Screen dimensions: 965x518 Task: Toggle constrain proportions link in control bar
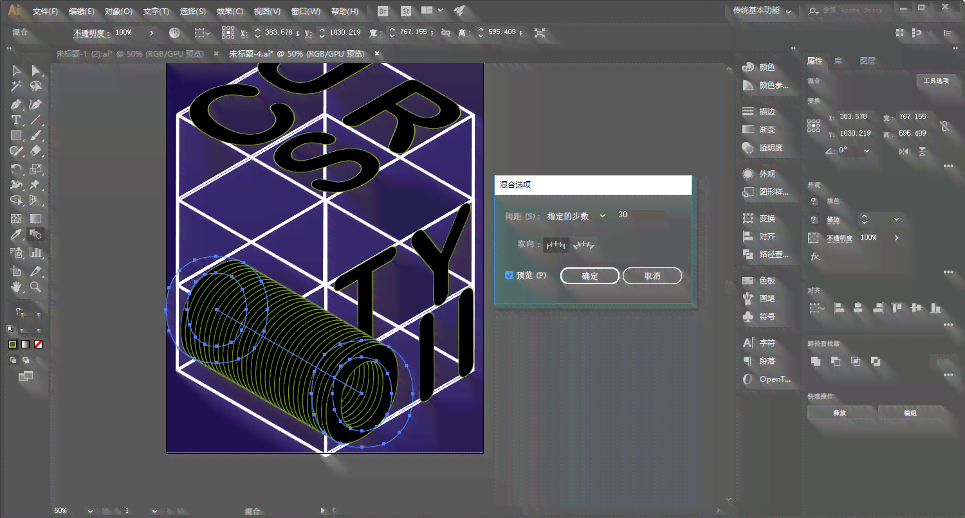pyautogui.click(x=445, y=32)
